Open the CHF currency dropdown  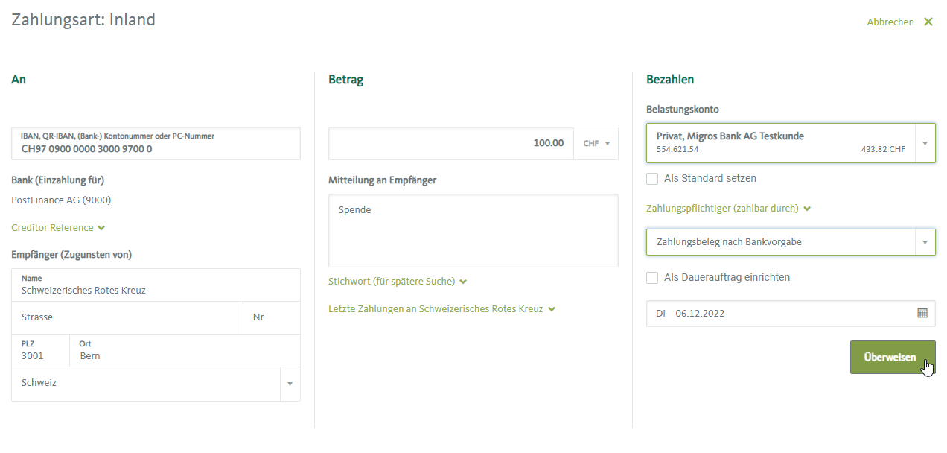click(x=596, y=143)
